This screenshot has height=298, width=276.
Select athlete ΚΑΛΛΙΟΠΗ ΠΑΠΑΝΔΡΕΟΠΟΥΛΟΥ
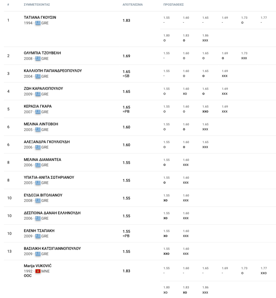53,71
